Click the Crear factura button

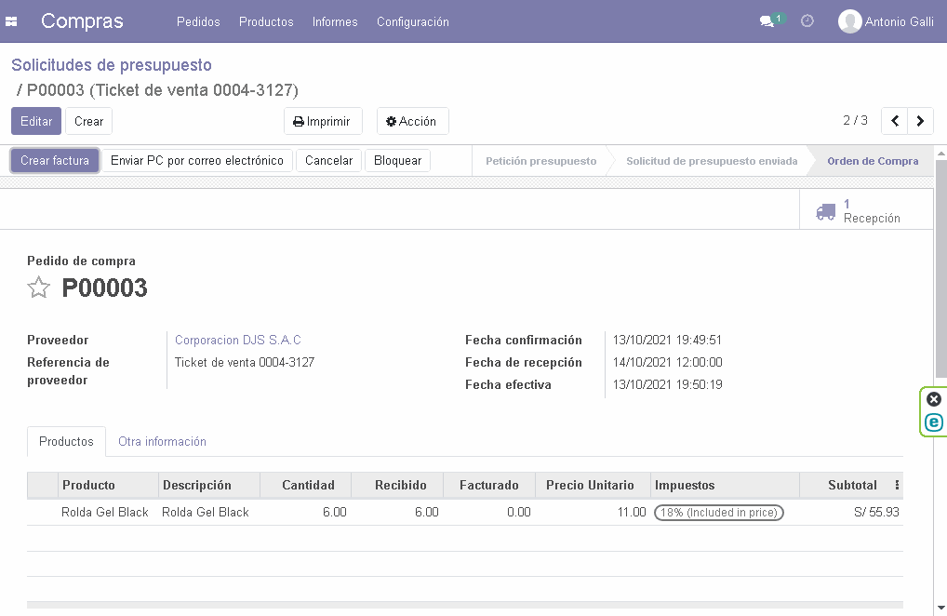click(55, 161)
